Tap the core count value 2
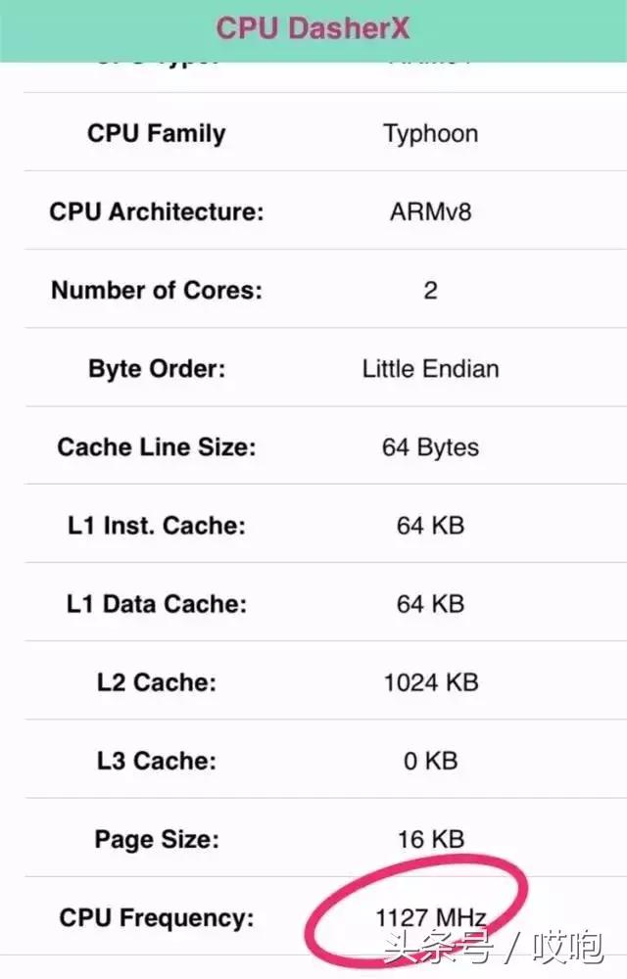Screen dimensions: 627x979 click(430, 291)
